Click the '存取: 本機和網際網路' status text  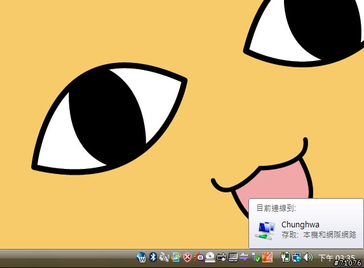pyautogui.click(x=319, y=235)
